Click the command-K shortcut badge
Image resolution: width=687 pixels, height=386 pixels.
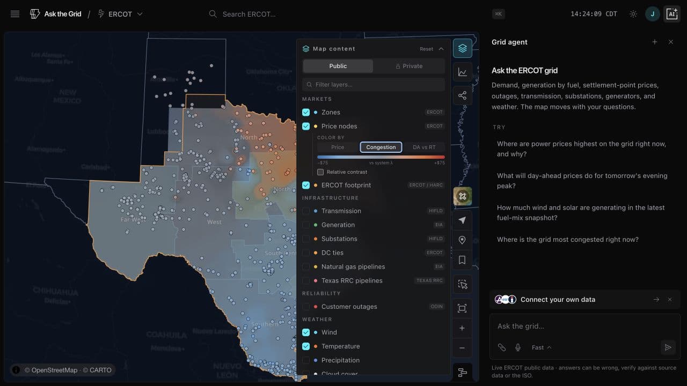pos(499,14)
